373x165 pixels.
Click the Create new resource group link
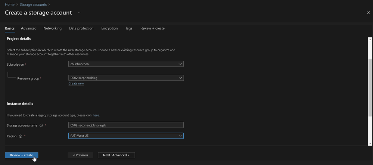coord(76,84)
